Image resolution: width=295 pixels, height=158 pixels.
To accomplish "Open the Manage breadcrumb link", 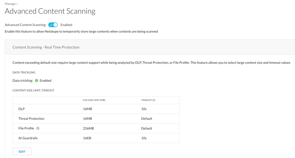I will 10,4.
